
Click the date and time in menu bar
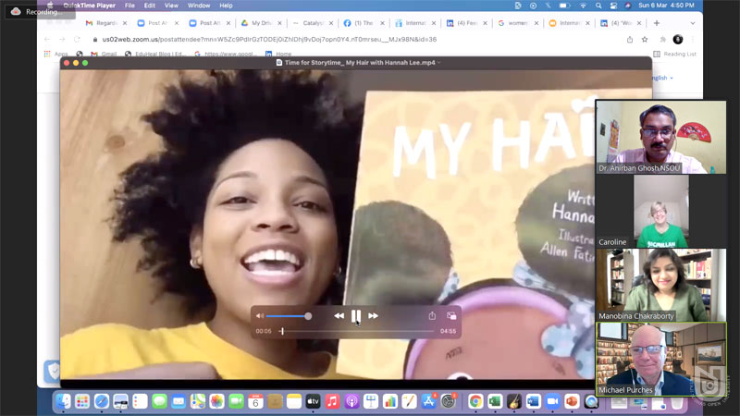(666, 6)
